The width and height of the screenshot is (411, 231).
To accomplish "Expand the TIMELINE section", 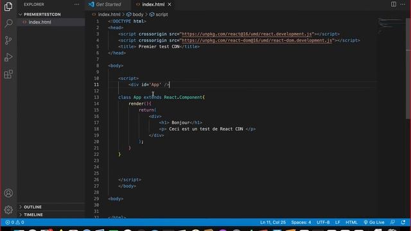I will [x=51, y=214].
